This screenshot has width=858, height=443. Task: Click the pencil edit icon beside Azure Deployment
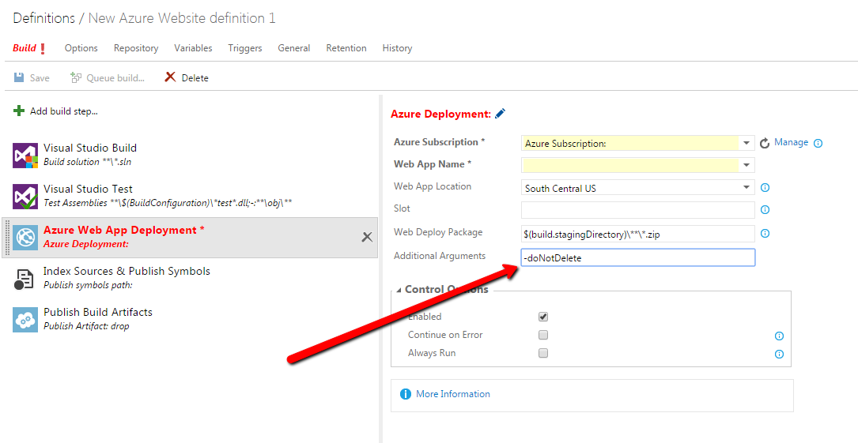point(500,114)
